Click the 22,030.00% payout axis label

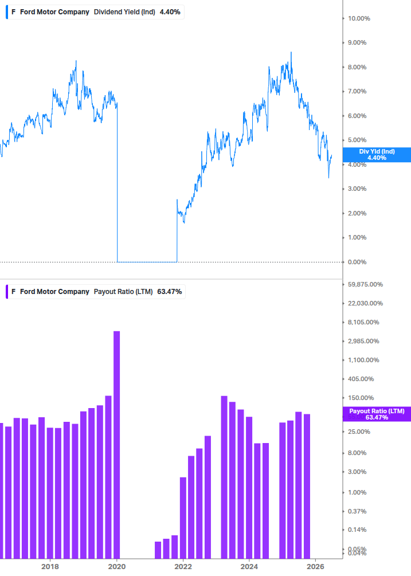(x=365, y=303)
